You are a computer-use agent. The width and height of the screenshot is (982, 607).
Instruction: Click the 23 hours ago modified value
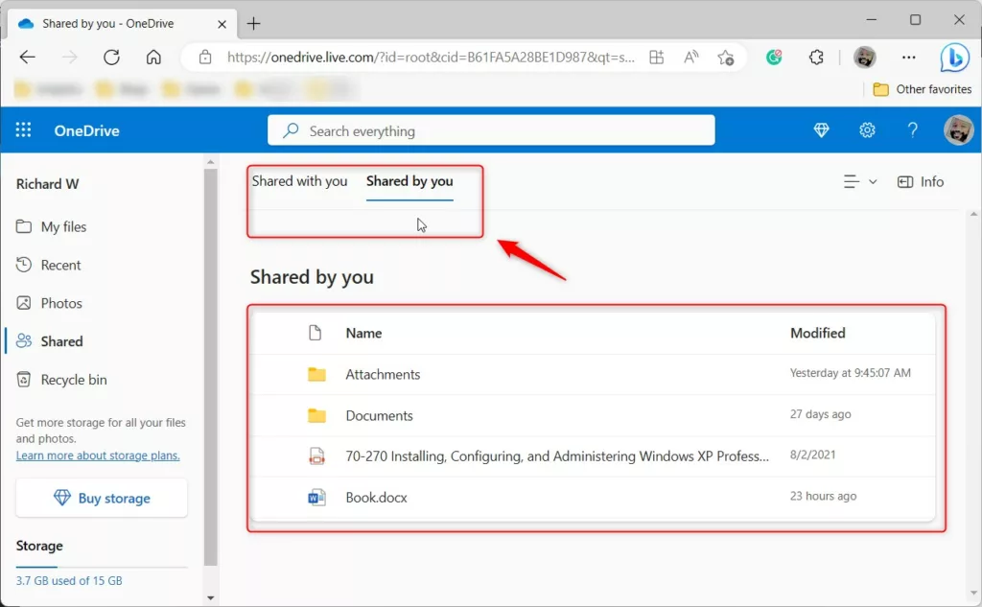tap(823, 496)
